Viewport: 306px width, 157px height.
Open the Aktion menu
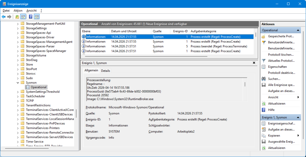18,10
